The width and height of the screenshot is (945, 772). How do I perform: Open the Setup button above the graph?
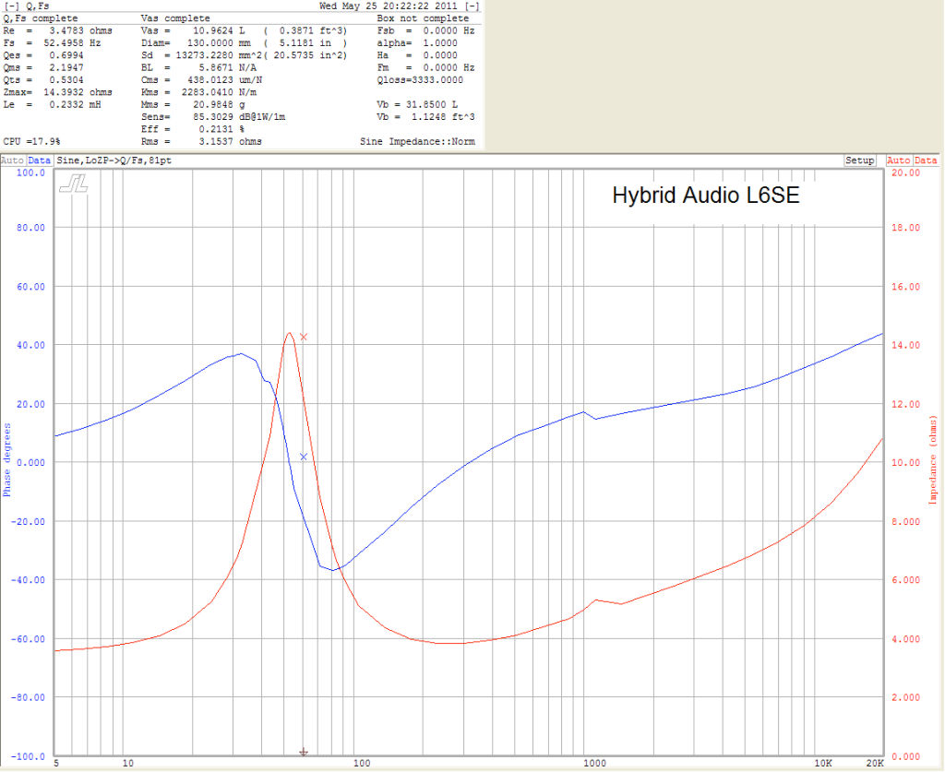point(859,160)
